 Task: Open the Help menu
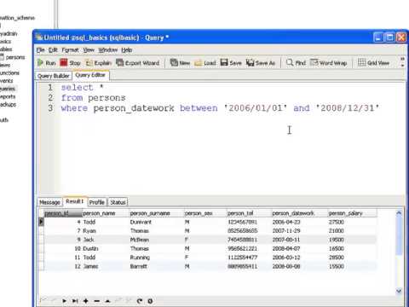[x=127, y=50]
